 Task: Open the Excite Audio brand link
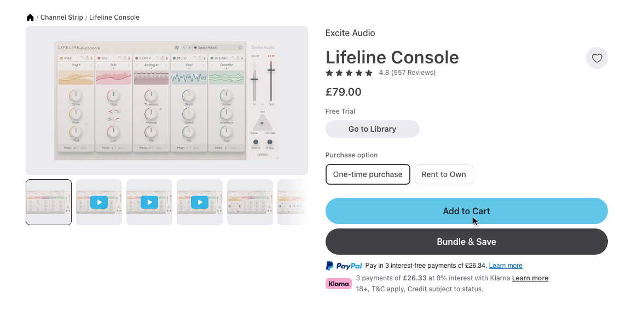tap(350, 33)
